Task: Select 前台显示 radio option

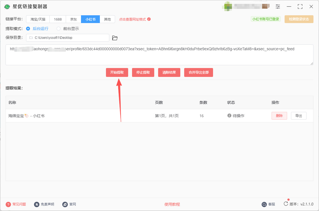Action: [x=59, y=29]
